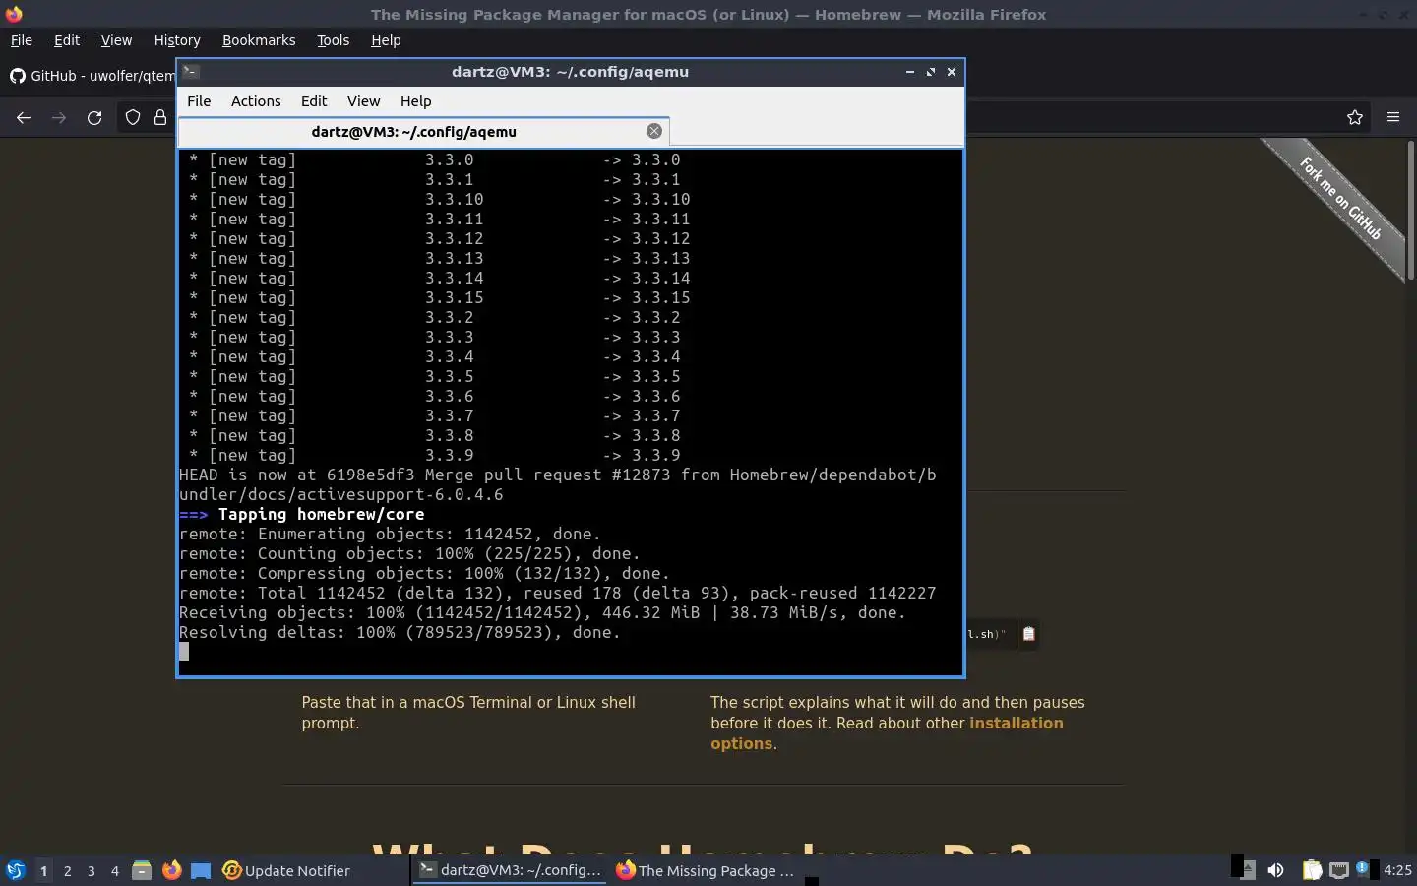
Task: Close the terminal window
Action: point(952,71)
